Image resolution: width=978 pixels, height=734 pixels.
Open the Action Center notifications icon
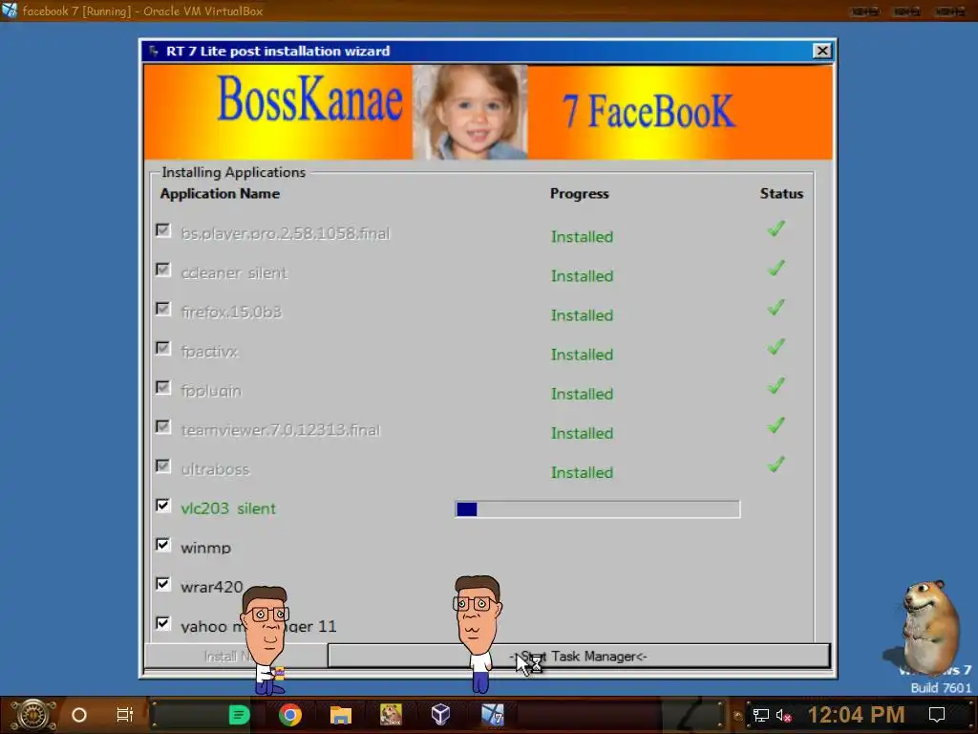[x=937, y=715]
